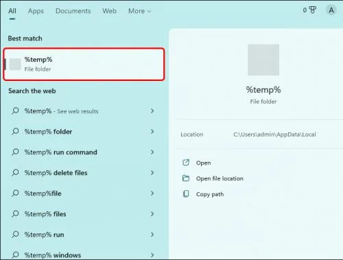Expand the '%temp% files' suggestion arrow

(152, 214)
